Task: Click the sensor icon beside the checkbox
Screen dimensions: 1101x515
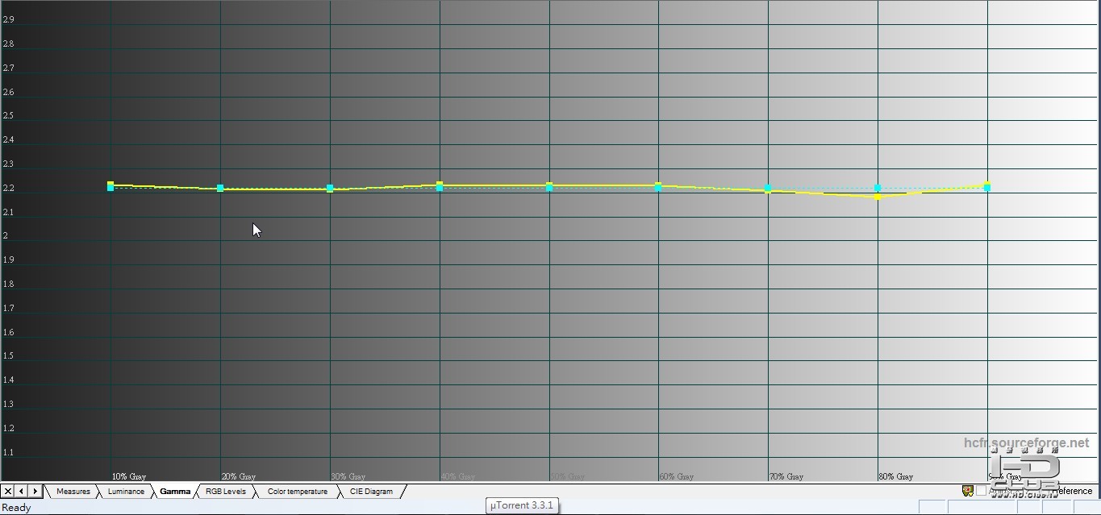Action: point(967,491)
